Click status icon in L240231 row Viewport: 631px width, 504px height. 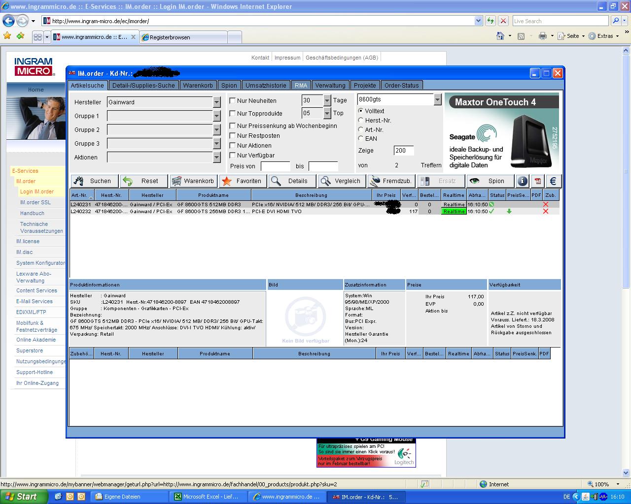click(491, 204)
